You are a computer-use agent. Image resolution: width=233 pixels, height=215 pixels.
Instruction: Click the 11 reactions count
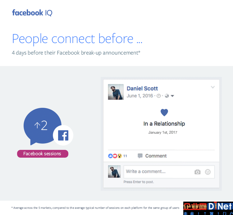[125, 156]
